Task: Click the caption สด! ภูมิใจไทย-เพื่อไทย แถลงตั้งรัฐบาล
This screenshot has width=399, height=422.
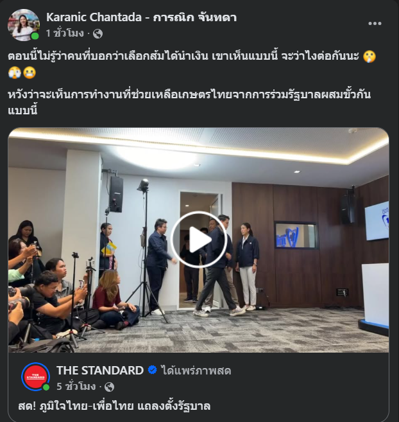Action: point(114,406)
